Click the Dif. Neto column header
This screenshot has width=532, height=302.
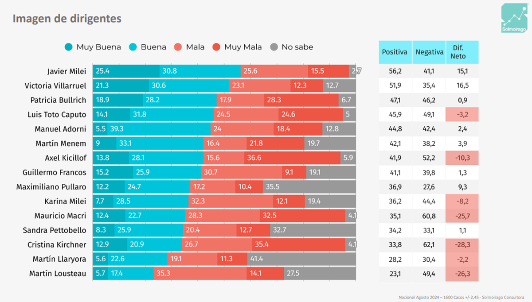click(x=462, y=52)
